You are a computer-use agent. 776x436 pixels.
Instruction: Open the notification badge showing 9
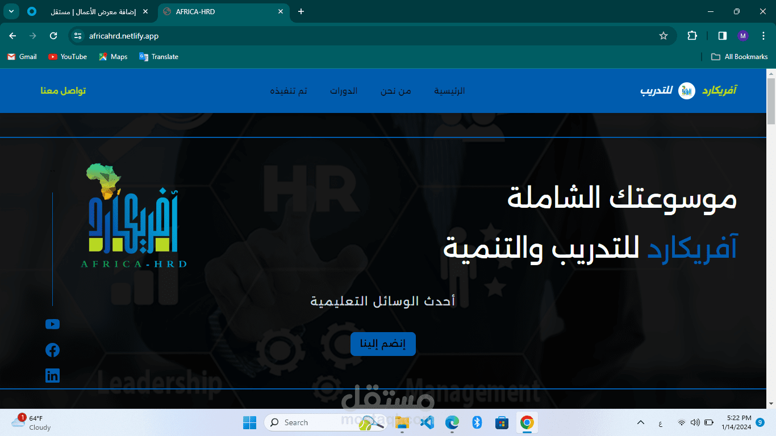coord(760,422)
